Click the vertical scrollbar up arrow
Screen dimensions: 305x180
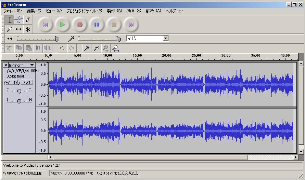pyautogui.click(x=301, y=64)
